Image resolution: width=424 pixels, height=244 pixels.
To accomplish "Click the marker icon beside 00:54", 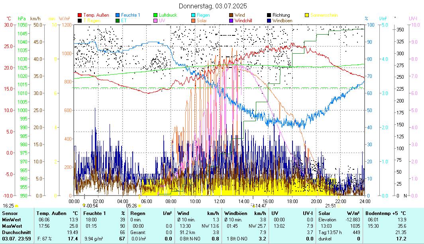I will point(84,205).
